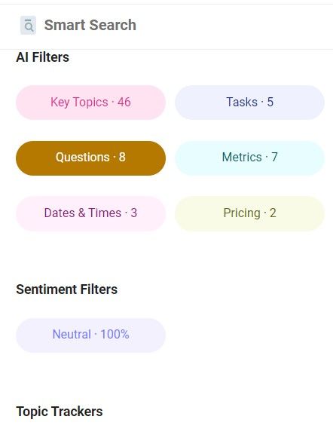The width and height of the screenshot is (333, 438).
Task: Click the AI Filters section heading
Action: tap(42, 57)
